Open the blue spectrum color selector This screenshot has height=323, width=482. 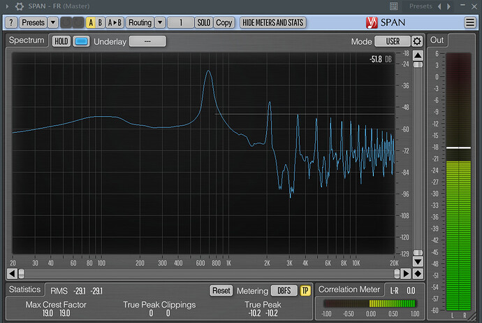point(81,41)
